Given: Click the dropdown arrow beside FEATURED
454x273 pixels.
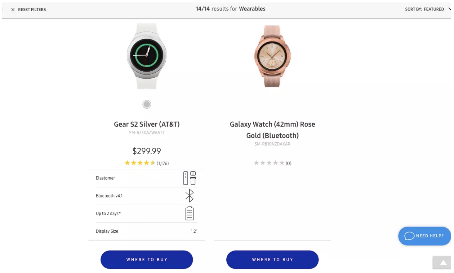Looking at the screenshot, I should pyautogui.click(x=449, y=9).
